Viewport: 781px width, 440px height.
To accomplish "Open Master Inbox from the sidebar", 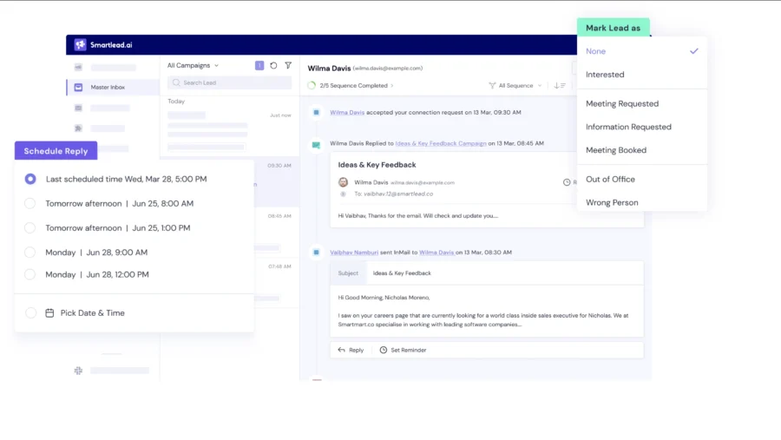I will [107, 88].
